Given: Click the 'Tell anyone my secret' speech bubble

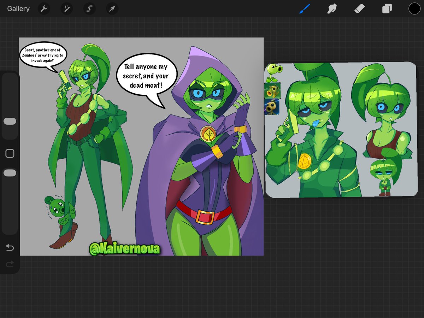Looking at the screenshot, I should point(147,77).
